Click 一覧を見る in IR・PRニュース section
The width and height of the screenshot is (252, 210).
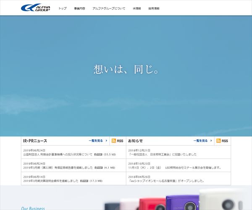point(96,141)
